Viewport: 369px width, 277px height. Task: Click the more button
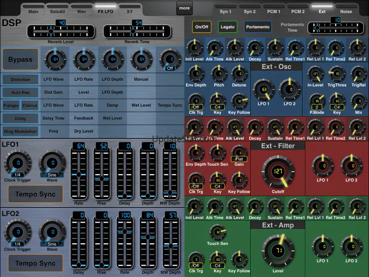point(184,8)
